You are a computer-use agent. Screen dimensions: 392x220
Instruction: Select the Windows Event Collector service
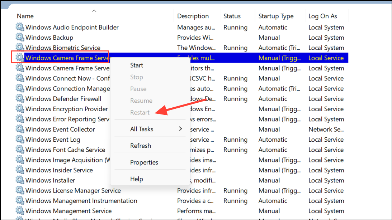click(x=60, y=129)
